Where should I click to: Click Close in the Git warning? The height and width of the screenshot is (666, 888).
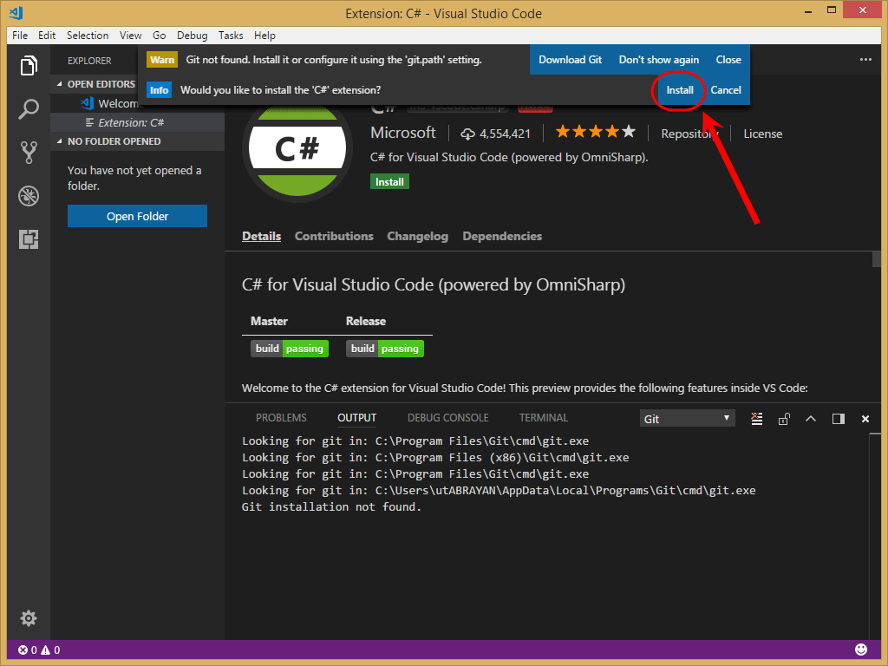pos(728,60)
